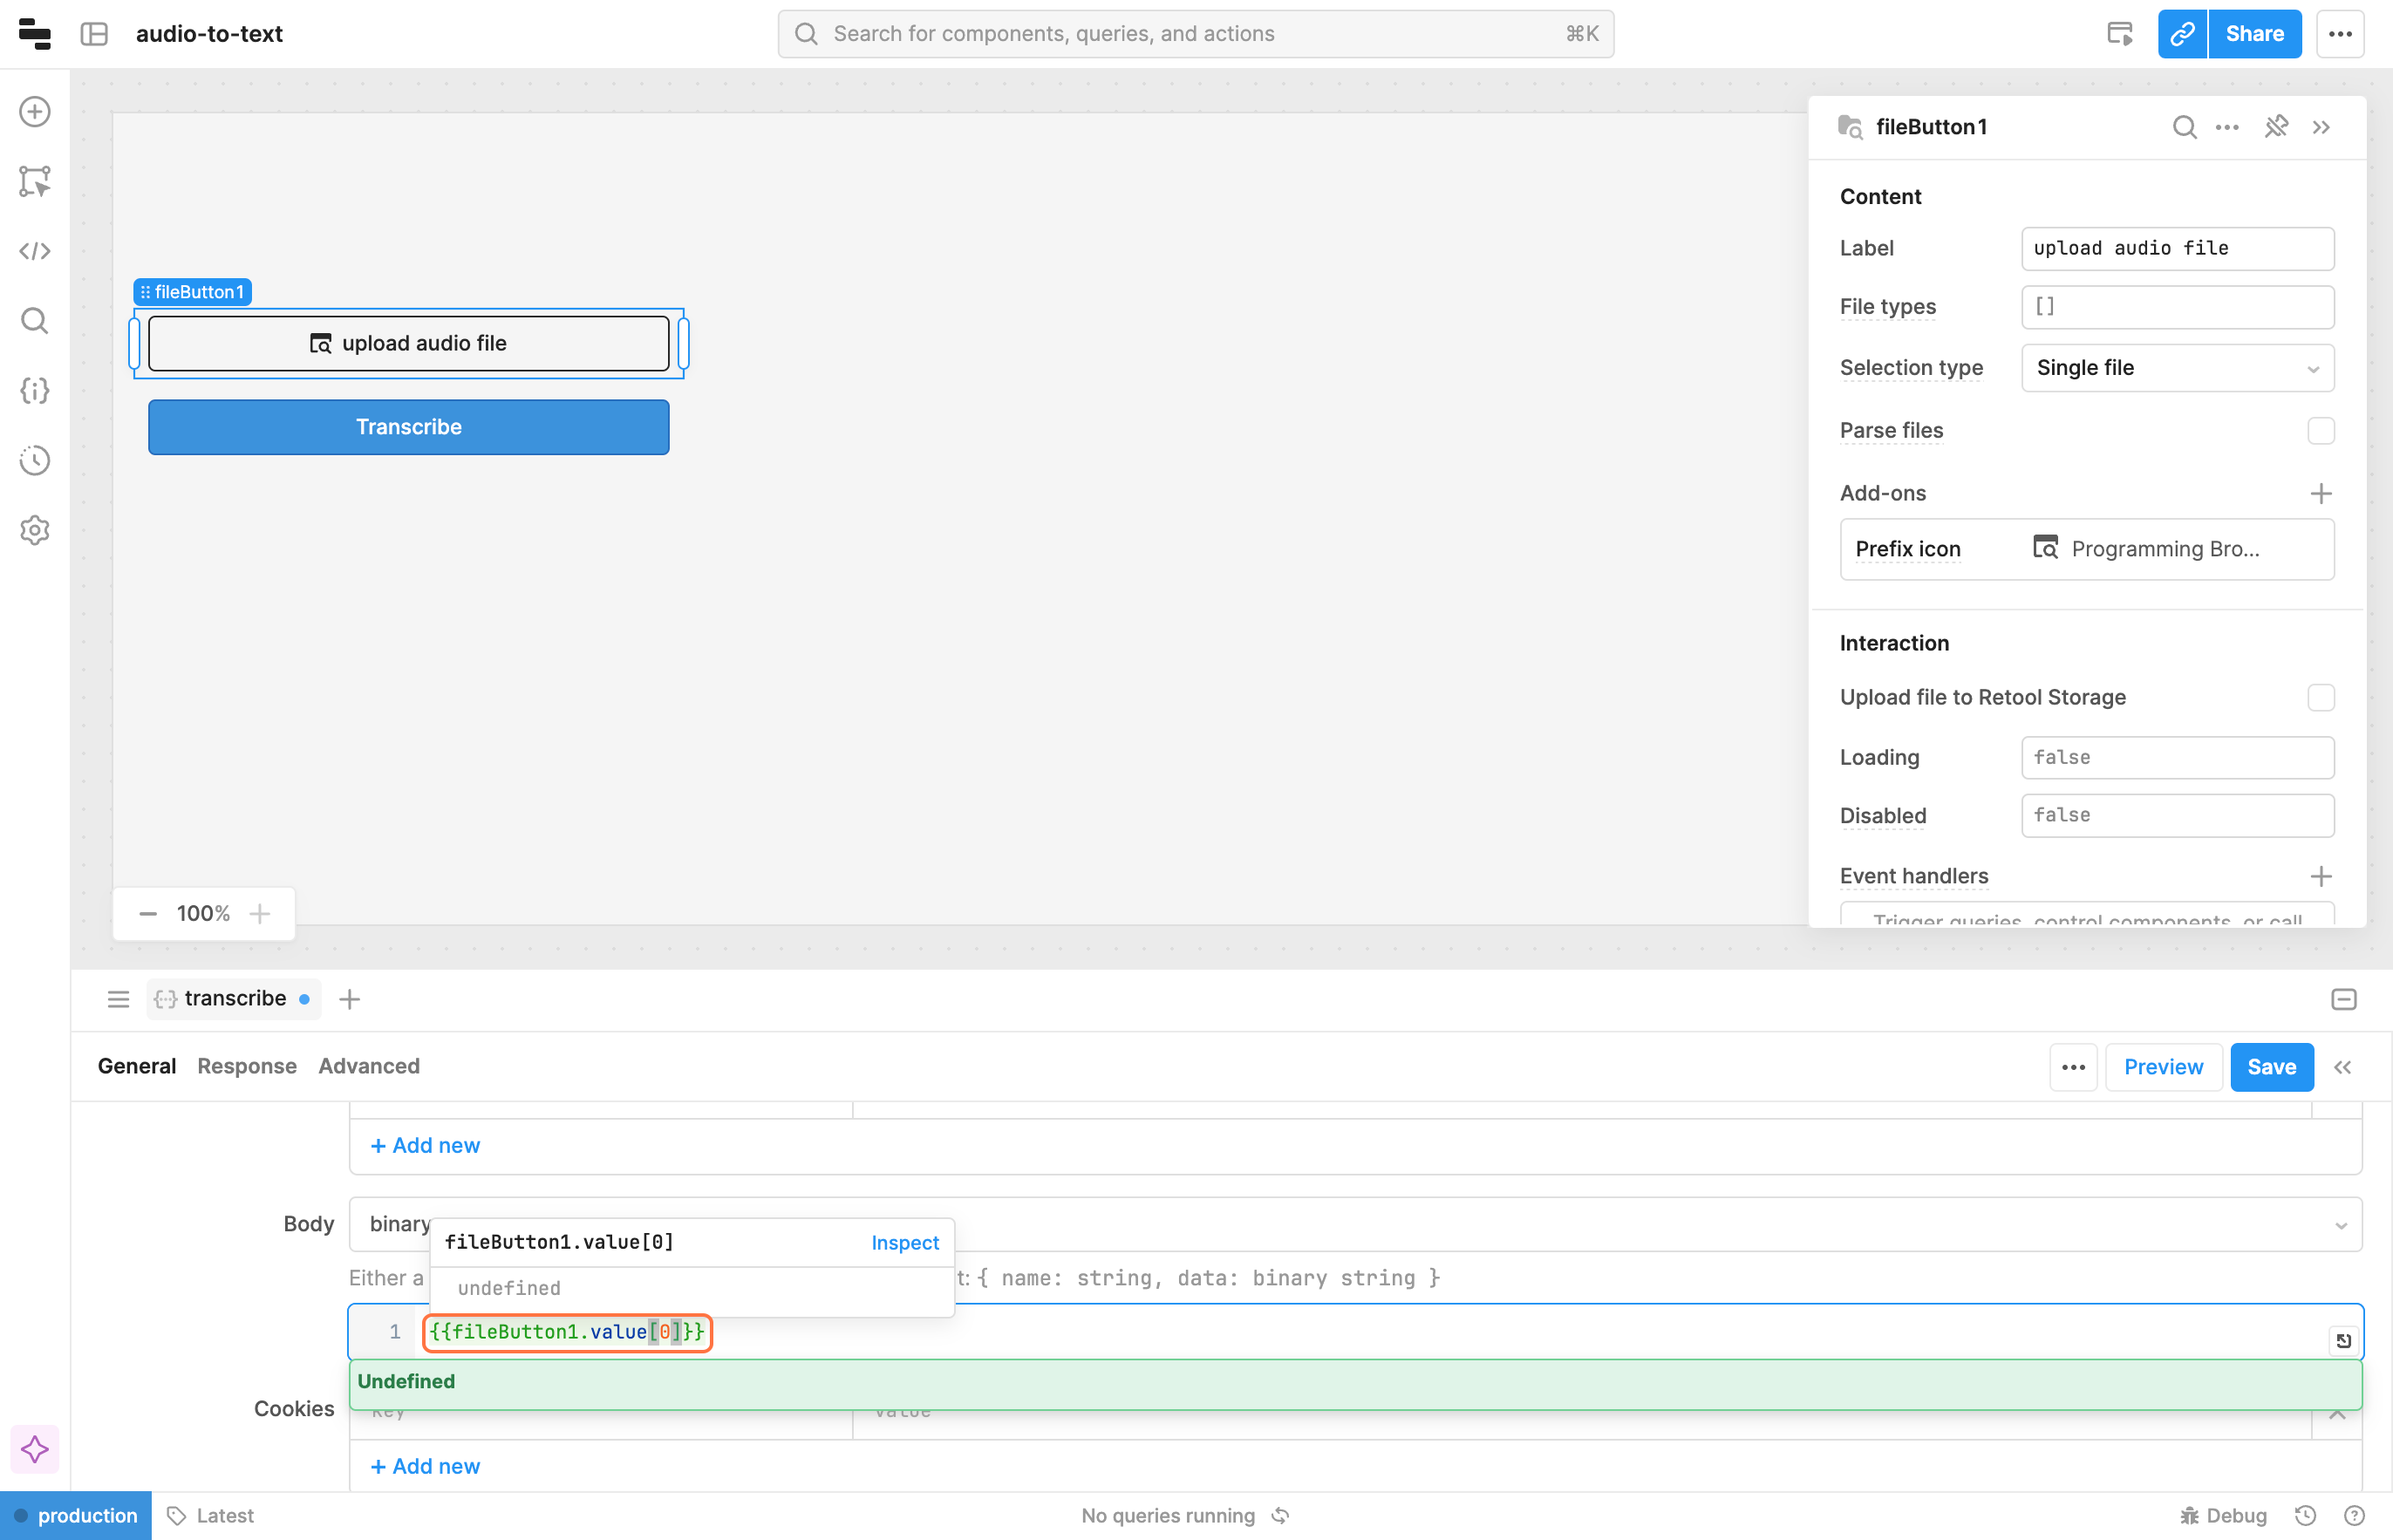Collapse the inspector with double chevron

(x=2321, y=127)
